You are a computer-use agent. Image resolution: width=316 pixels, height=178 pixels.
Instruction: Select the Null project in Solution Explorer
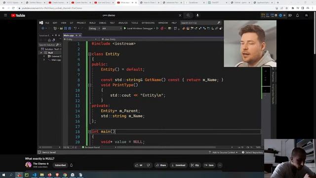tap(50, 53)
